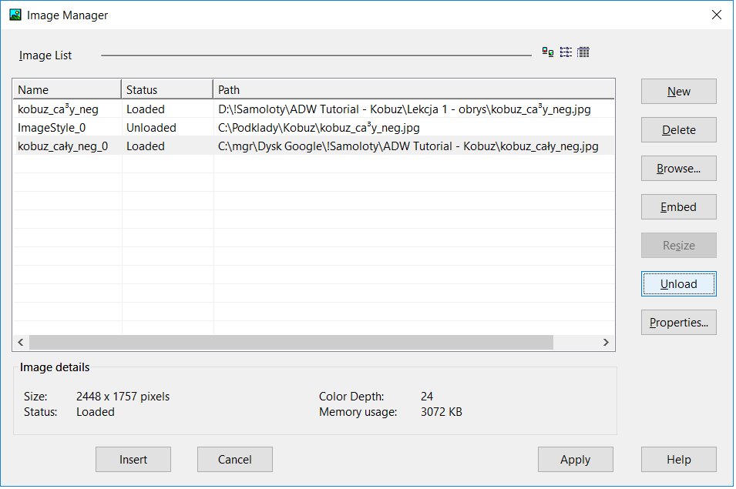Click Insert to place the image
736x489 pixels.
click(133, 460)
